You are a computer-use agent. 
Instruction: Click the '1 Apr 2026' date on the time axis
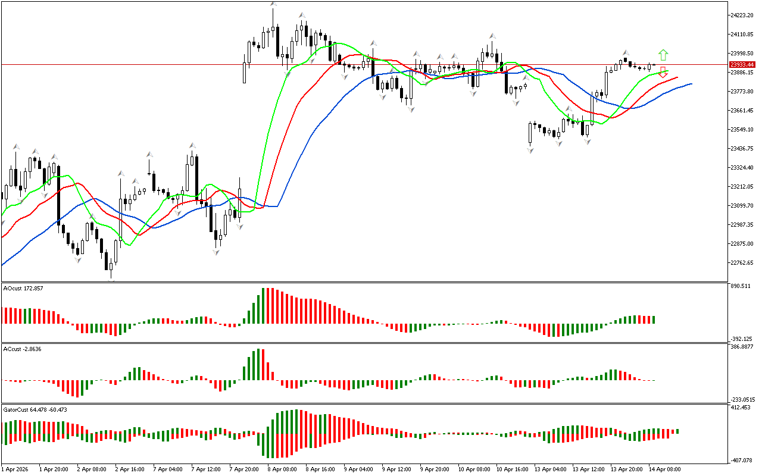pos(16,469)
